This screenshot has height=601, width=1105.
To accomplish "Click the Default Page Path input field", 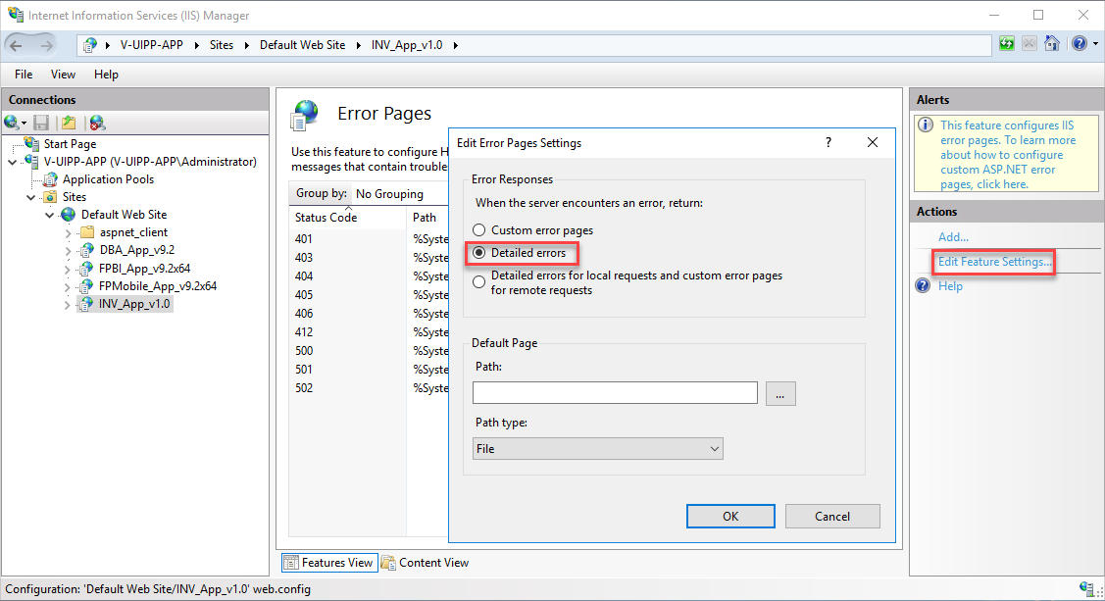I will (x=615, y=393).
